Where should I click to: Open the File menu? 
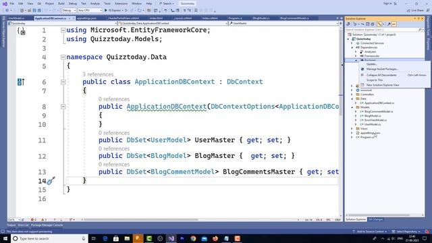click(x=11, y=3)
